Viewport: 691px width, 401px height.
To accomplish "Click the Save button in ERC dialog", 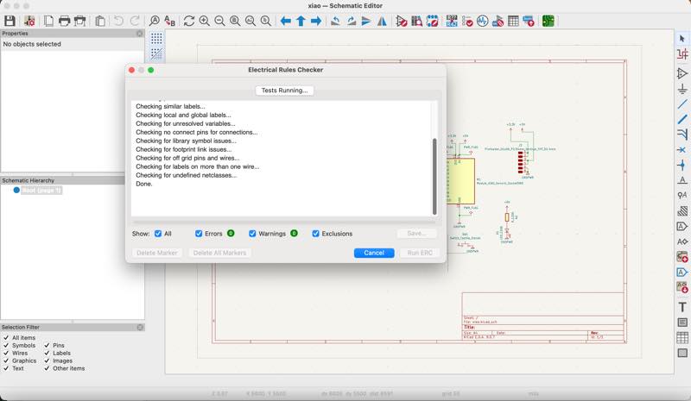I will click(x=416, y=234).
